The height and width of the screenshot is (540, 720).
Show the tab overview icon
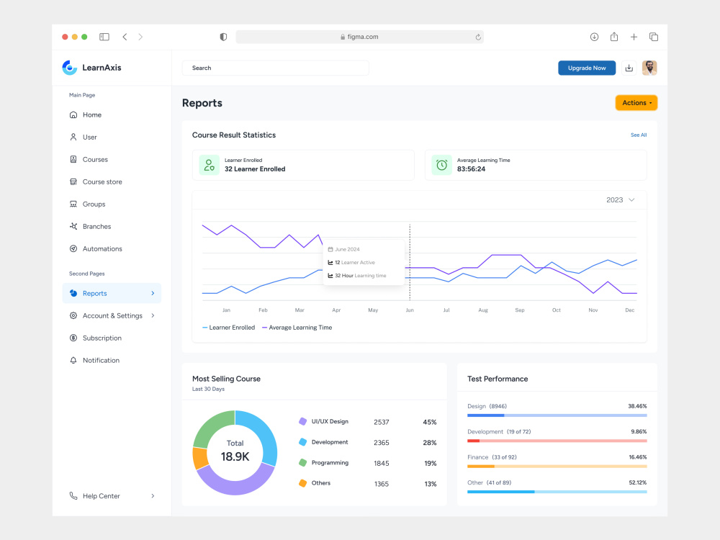click(654, 37)
